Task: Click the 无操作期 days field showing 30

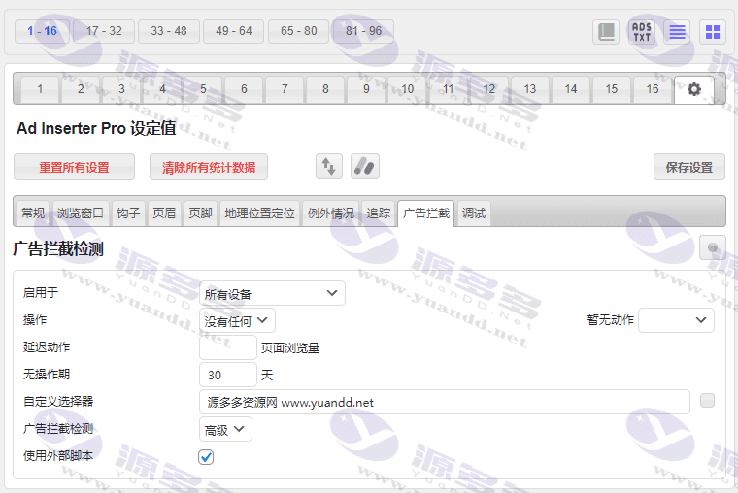Action: [x=228, y=375]
